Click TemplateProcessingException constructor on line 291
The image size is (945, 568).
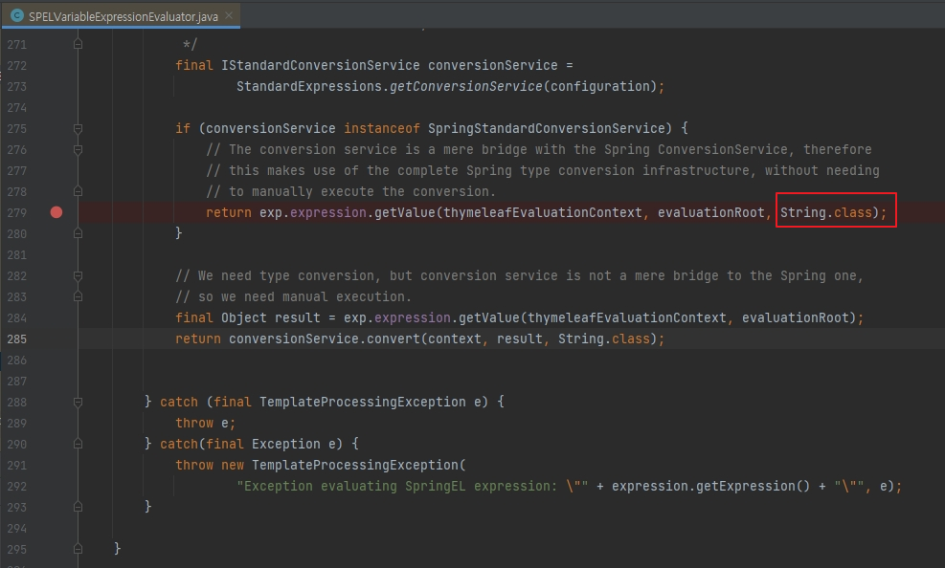(x=355, y=465)
